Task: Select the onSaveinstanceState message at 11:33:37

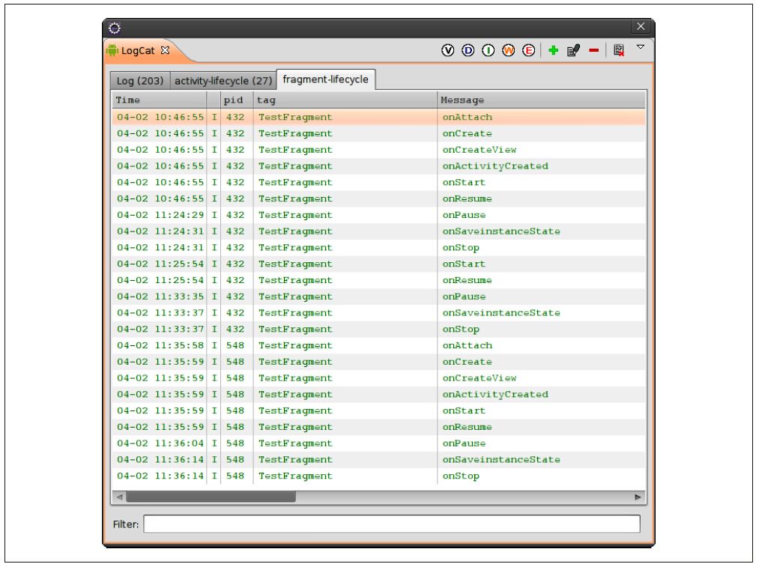Action: [x=501, y=313]
